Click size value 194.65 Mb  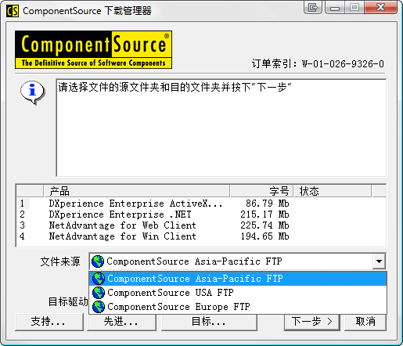coord(264,236)
